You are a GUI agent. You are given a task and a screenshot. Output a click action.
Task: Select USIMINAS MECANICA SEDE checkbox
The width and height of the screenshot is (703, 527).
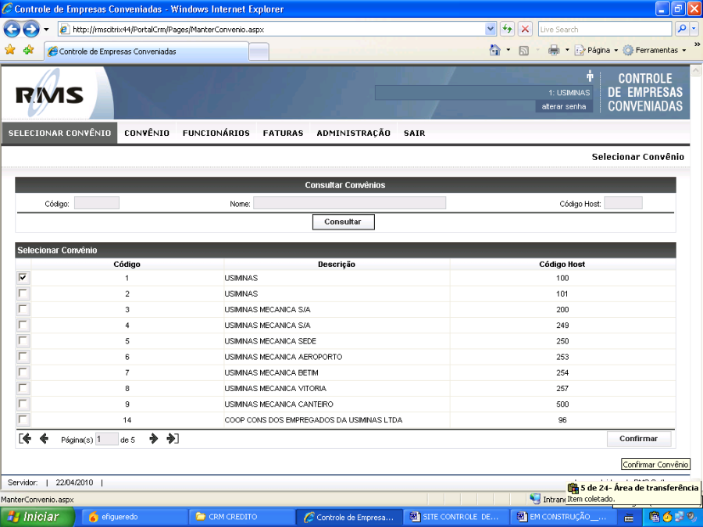[23, 340]
